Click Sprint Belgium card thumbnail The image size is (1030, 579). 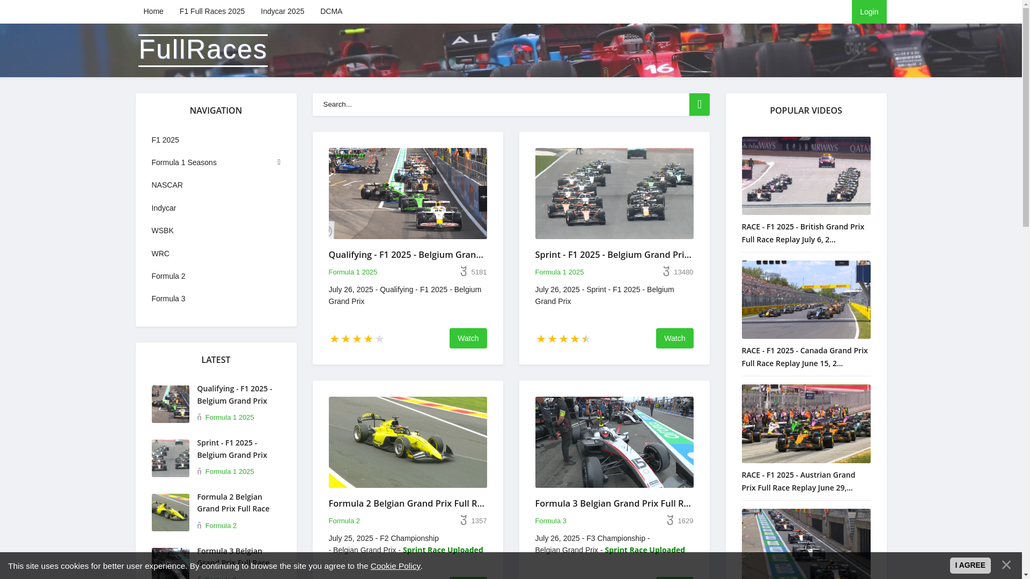[614, 194]
